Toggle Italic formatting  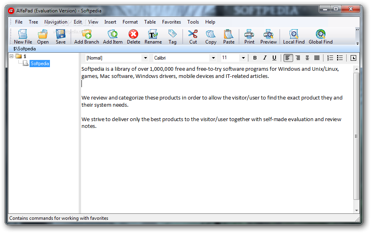[x=265, y=58]
